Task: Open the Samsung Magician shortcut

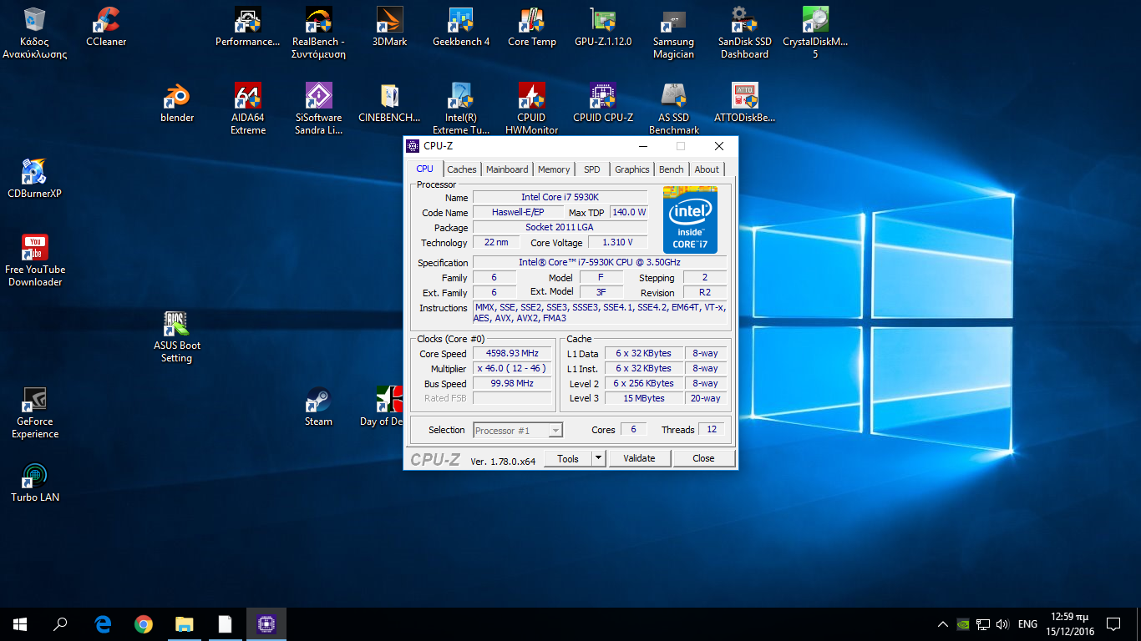Action: [x=673, y=33]
